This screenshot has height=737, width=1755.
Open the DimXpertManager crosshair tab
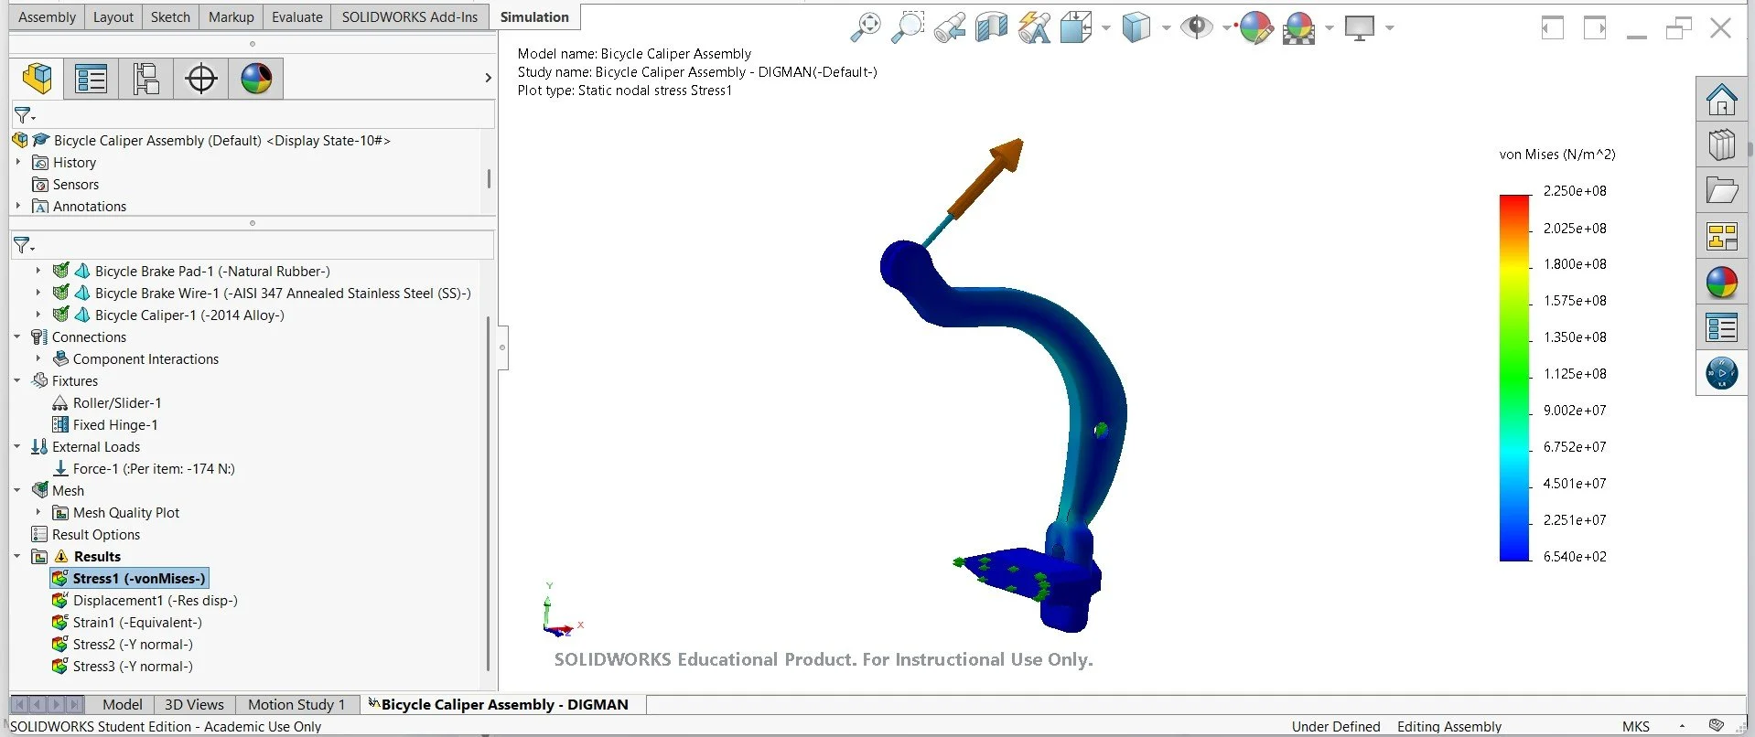coord(201,79)
